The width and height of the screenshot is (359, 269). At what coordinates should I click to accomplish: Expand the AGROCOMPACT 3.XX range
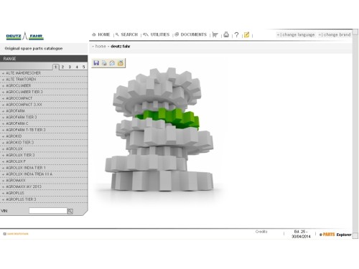point(44,105)
